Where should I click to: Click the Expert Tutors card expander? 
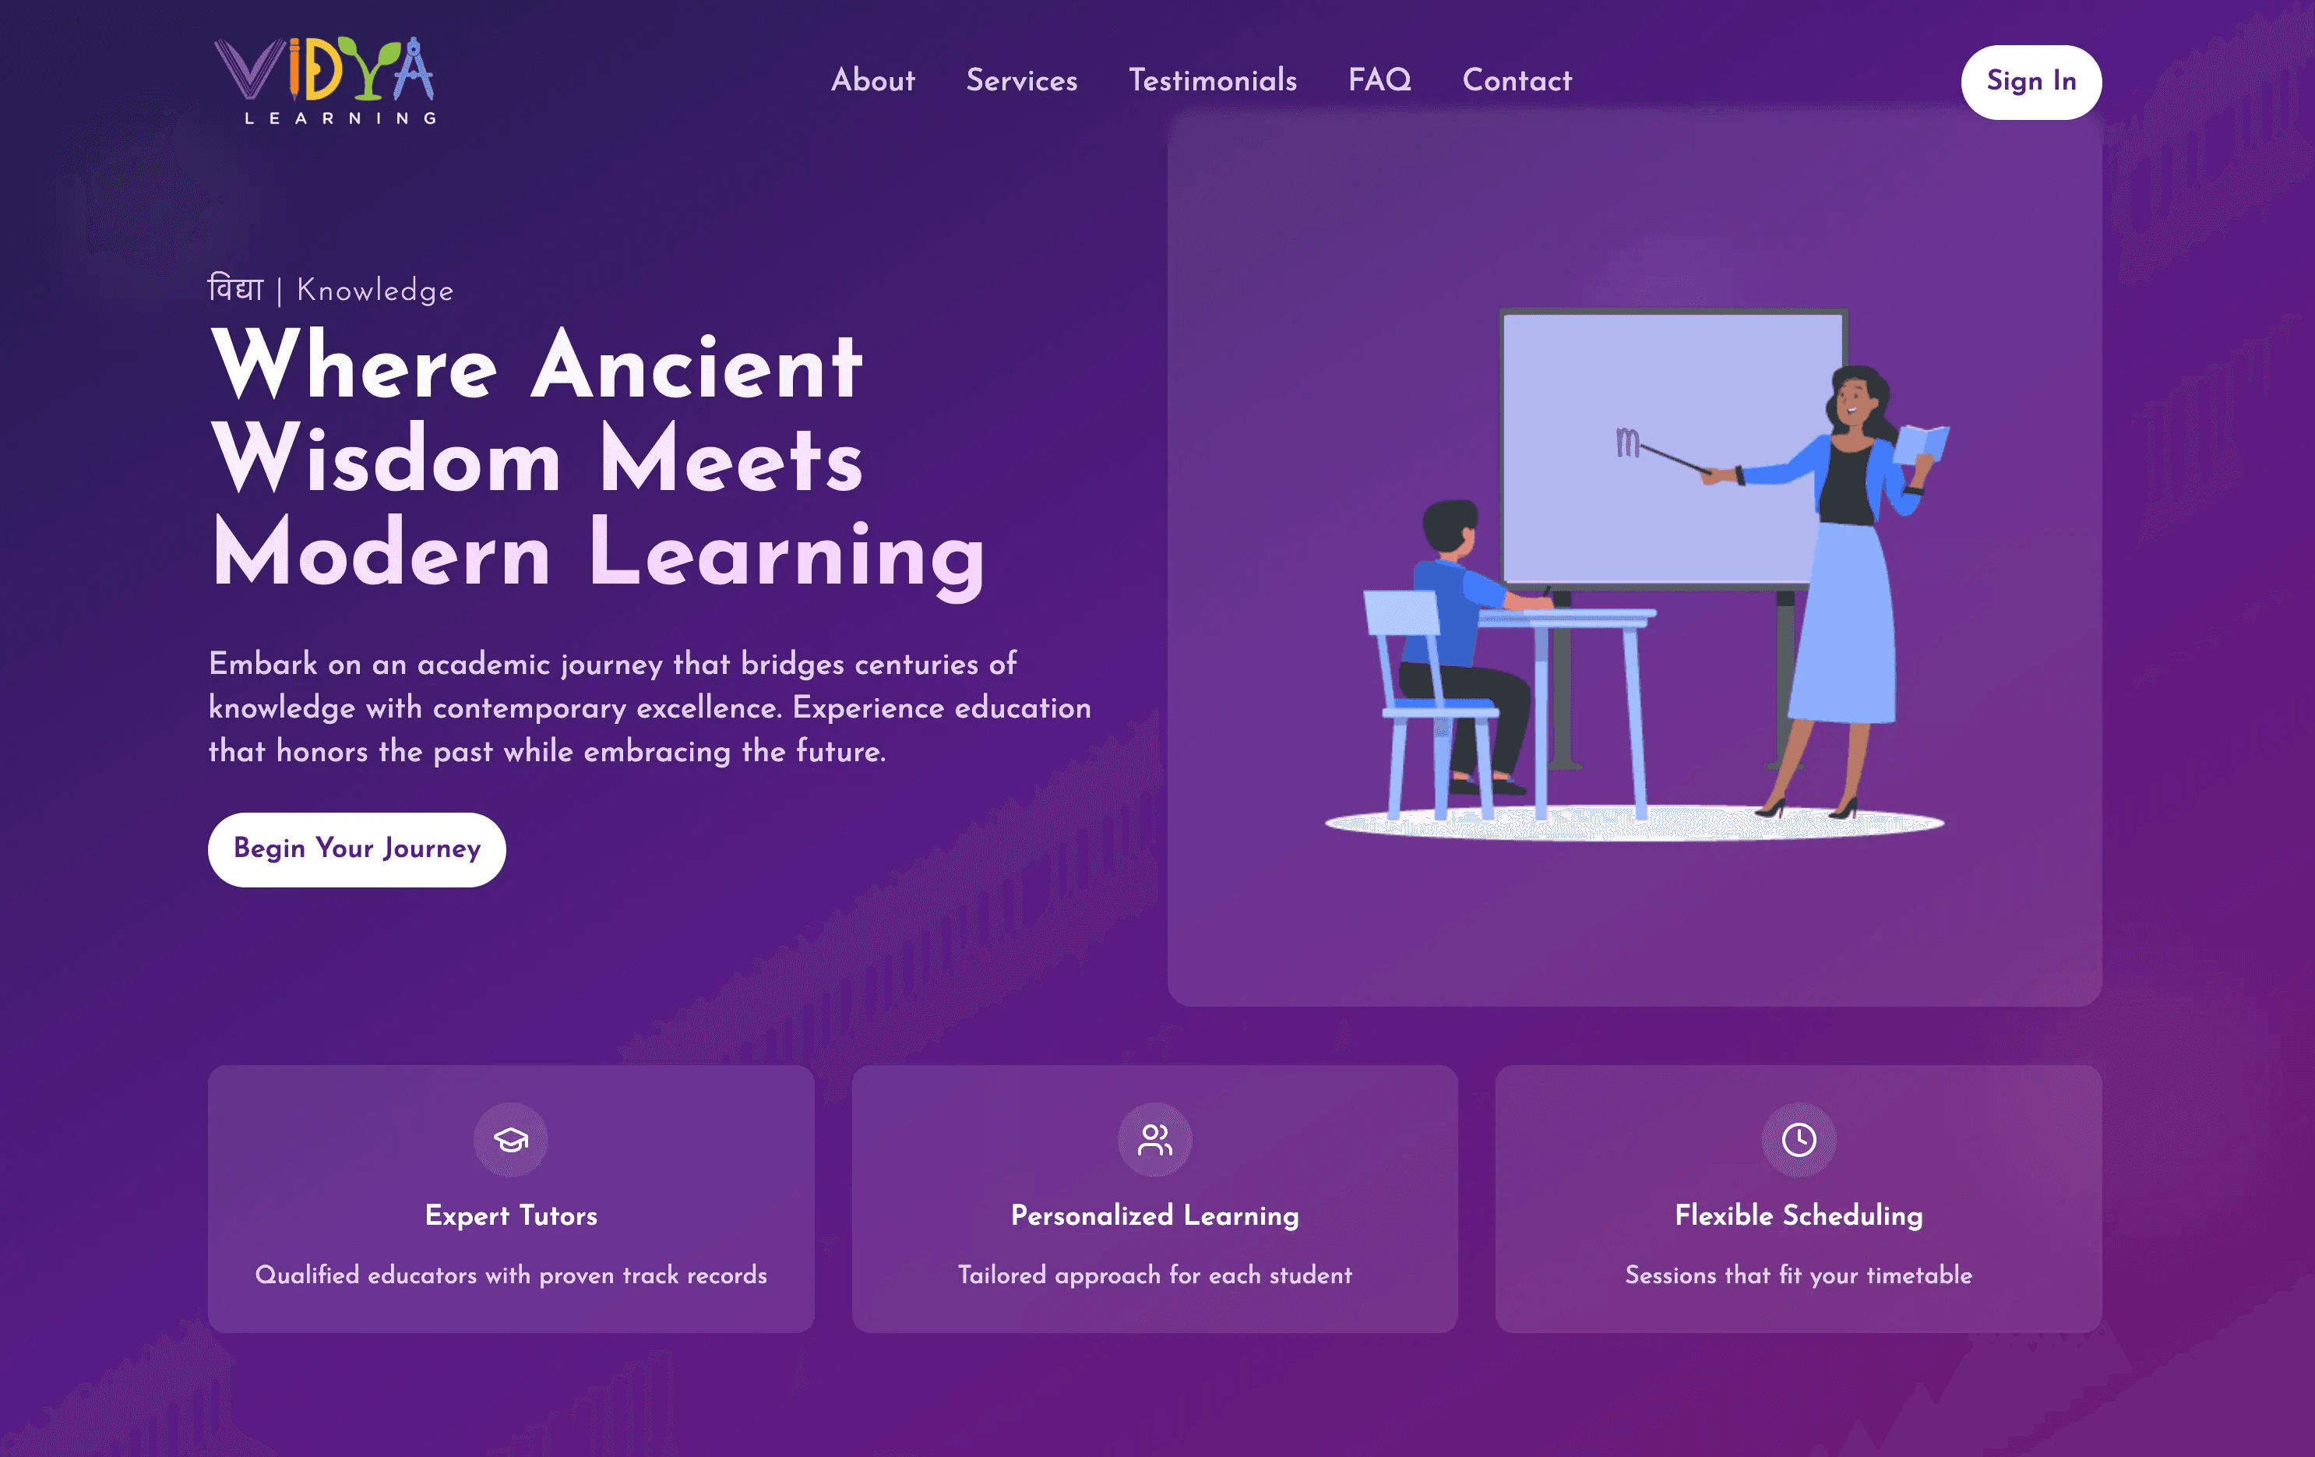pyautogui.click(x=510, y=1200)
